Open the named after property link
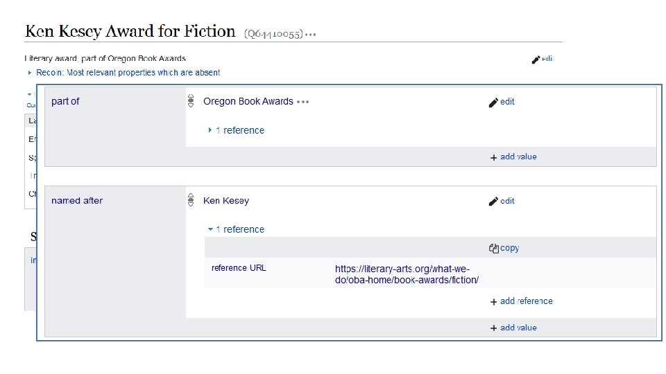666x374 pixels. 77,201
